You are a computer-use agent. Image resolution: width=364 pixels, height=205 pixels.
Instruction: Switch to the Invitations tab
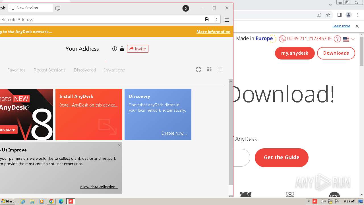click(x=114, y=70)
